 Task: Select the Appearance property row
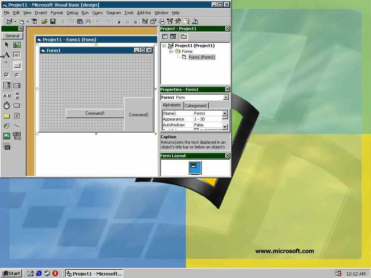click(192, 119)
